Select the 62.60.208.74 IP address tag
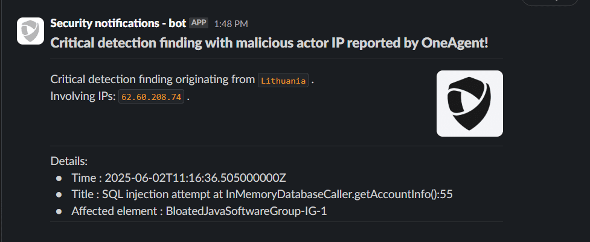Screen dimensions: 590x242 151,97
